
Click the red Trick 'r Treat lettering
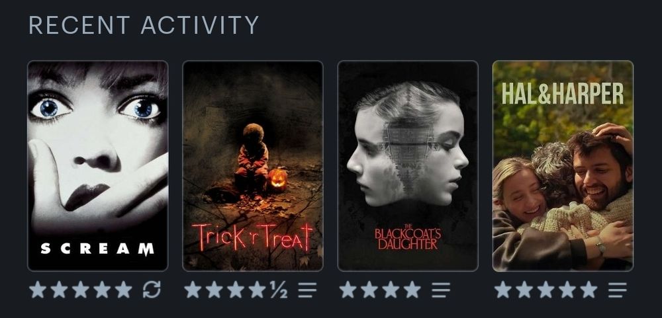pyautogui.click(x=252, y=237)
